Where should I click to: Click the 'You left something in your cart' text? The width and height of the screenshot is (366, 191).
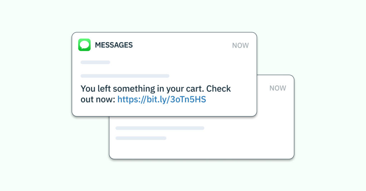click(x=142, y=88)
